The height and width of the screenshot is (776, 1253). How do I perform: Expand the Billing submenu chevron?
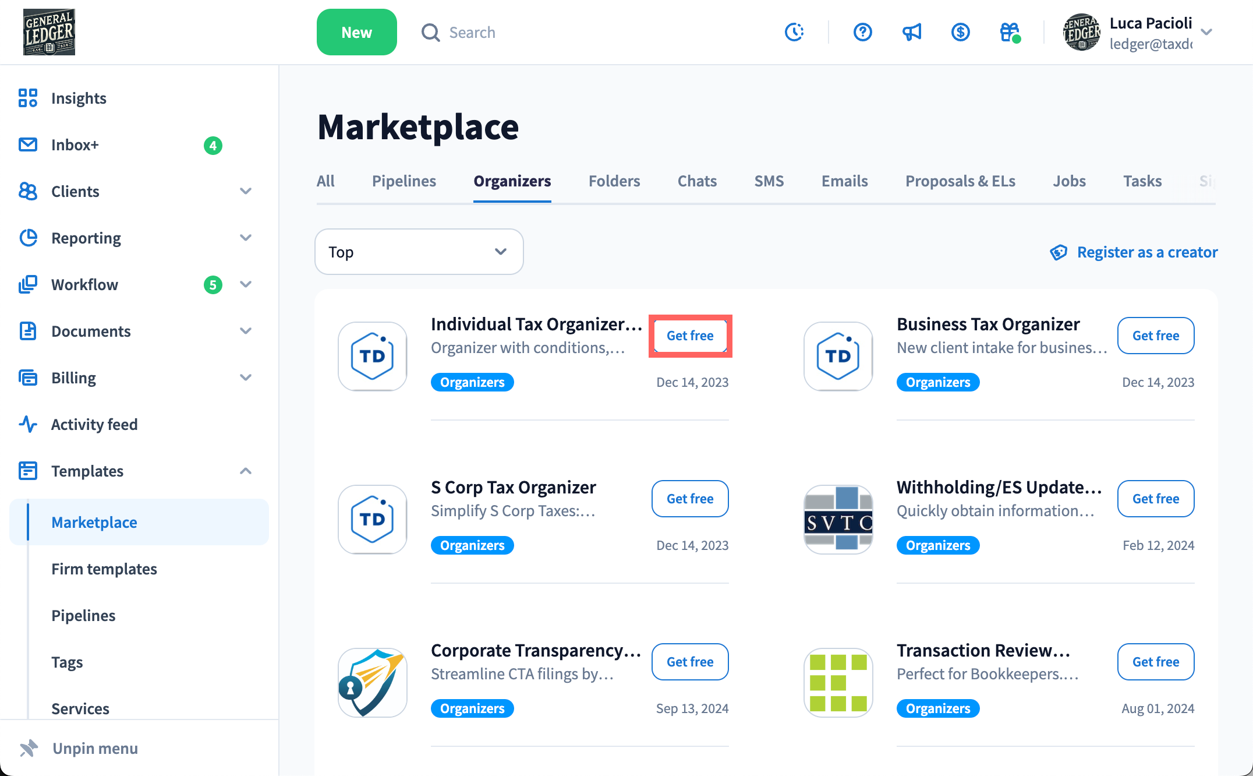(x=246, y=378)
